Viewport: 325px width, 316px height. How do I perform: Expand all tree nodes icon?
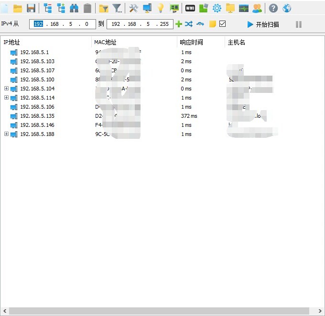pyautogui.click(x=61, y=8)
